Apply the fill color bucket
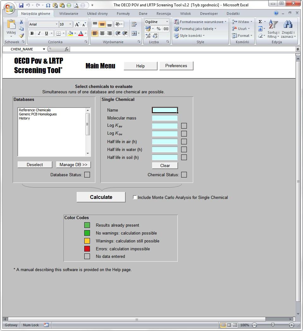The image size is (303, 331). click(x=71, y=33)
